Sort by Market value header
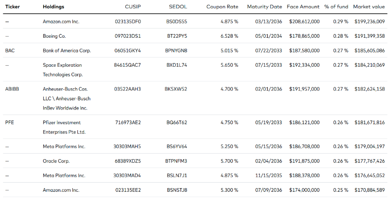The image size is (392, 201). (x=369, y=7)
